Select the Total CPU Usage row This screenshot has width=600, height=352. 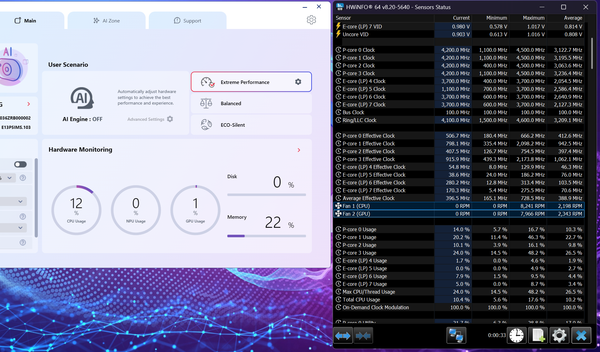(x=459, y=300)
